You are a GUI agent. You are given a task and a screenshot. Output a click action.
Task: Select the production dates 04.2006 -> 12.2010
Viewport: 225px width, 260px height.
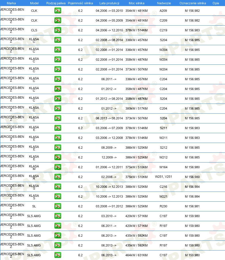[109, 30]
